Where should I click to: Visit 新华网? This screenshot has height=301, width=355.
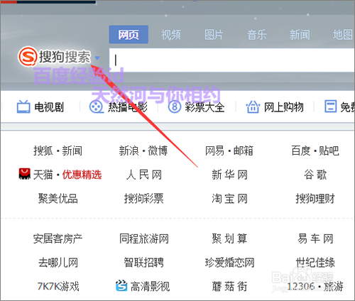229,175
